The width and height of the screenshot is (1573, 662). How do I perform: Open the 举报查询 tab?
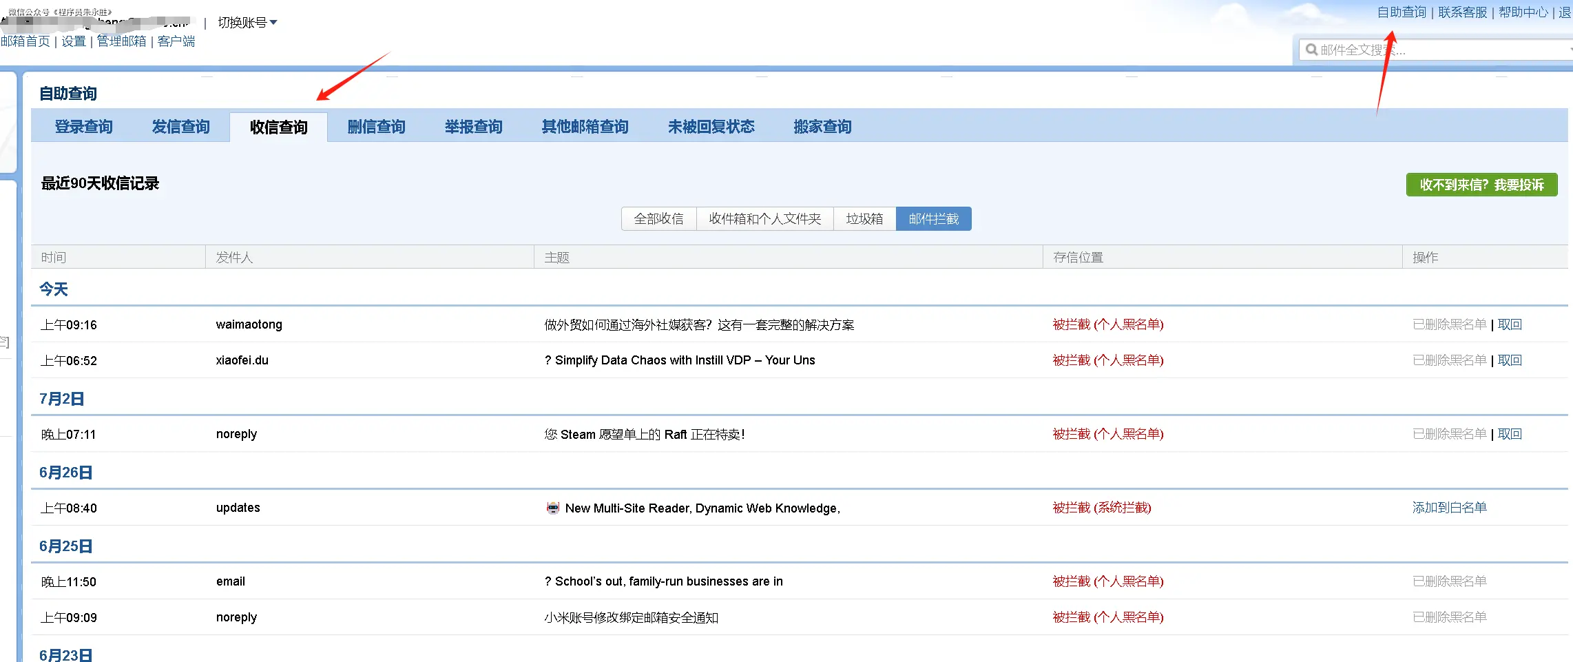(x=473, y=127)
